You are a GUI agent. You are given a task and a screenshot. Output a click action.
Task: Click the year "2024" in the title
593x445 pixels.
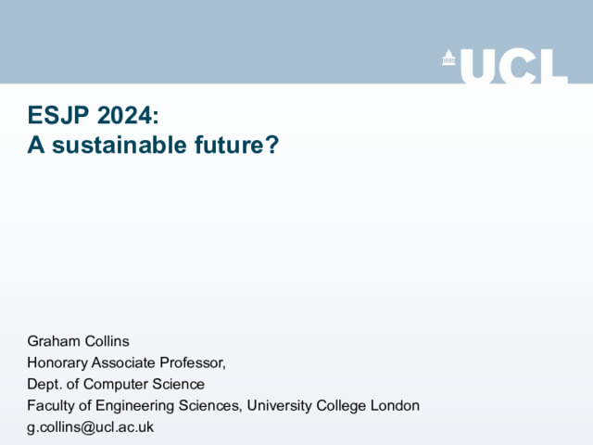(125, 118)
